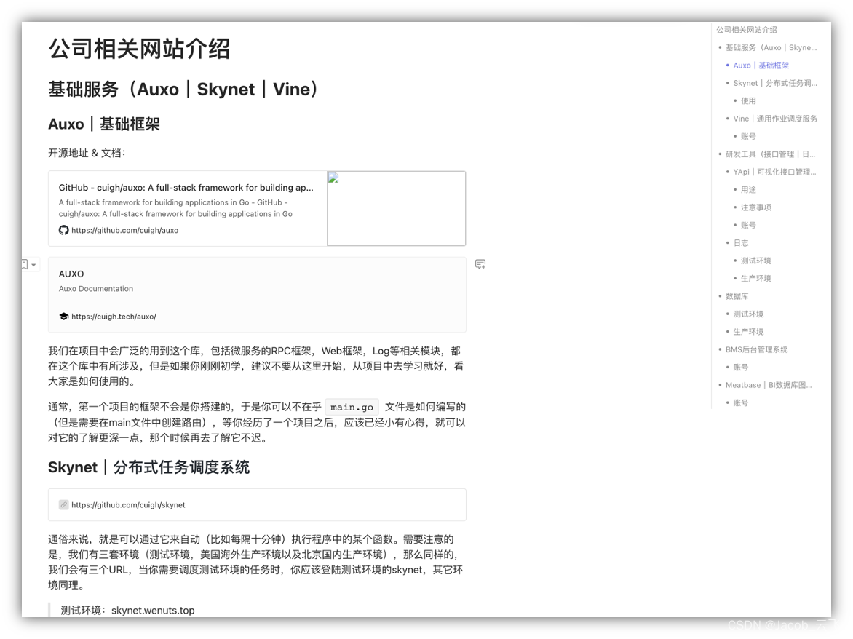Image resolution: width=853 pixels, height=639 pixels.
Task: Click the main.go inline code
Action: point(352,408)
